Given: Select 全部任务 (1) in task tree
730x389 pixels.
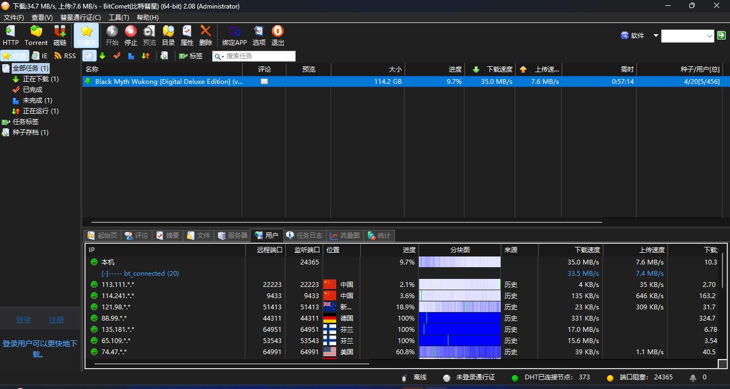Looking at the screenshot, I should (x=30, y=68).
